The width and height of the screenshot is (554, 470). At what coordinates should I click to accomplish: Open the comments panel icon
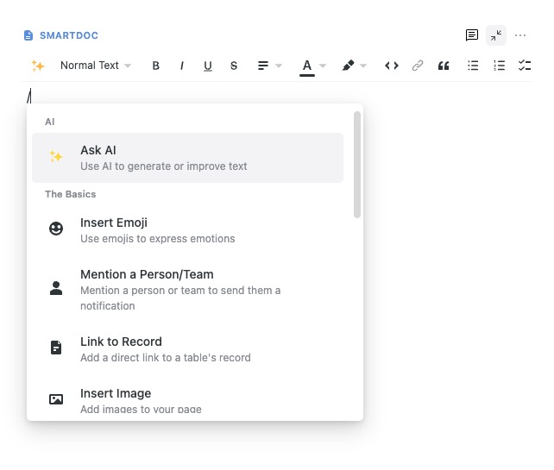pos(472,35)
